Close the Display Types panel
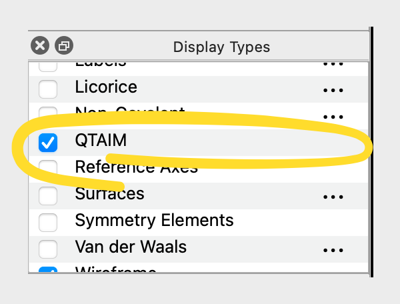Image resolution: width=400 pixels, height=304 pixels. click(x=40, y=45)
